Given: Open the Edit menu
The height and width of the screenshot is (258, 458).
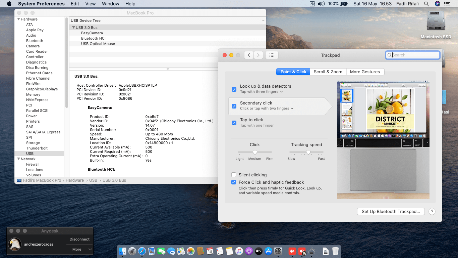Looking at the screenshot, I should tap(75, 4).
